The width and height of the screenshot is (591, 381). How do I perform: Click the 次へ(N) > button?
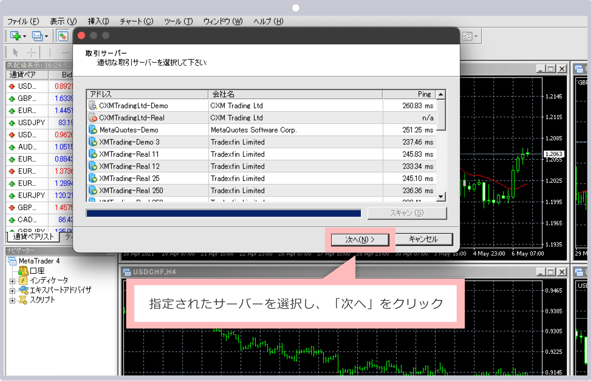(360, 240)
